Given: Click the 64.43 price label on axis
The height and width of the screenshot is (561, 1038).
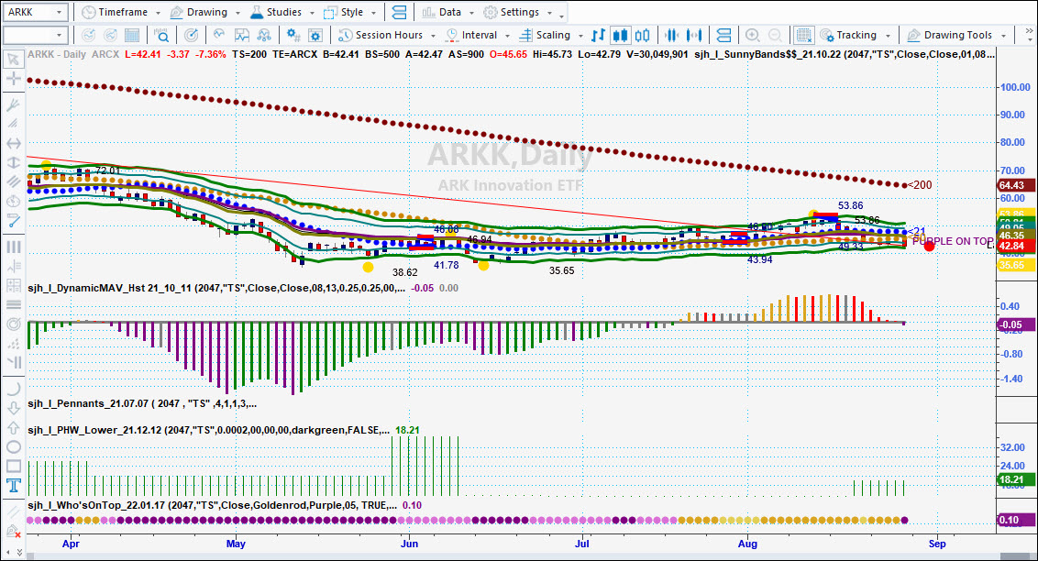Looking at the screenshot, I should click(x=1015, y=185).
